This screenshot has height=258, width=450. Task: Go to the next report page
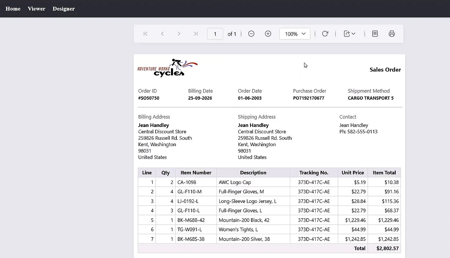(x=179, y=34)
